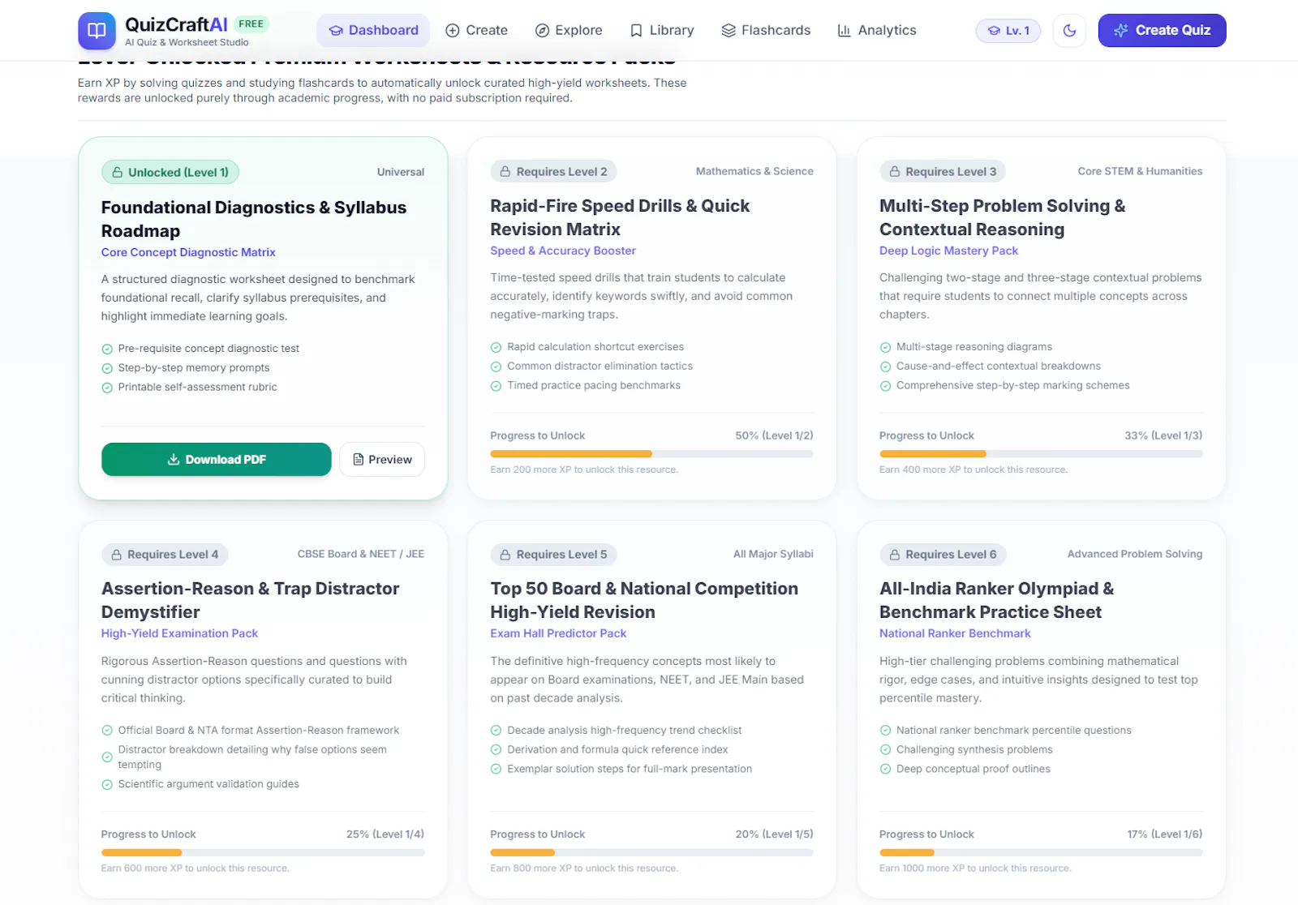Go to the Create tab
The height and width of the screenshot is (905, 1298).
click(477, 31)
